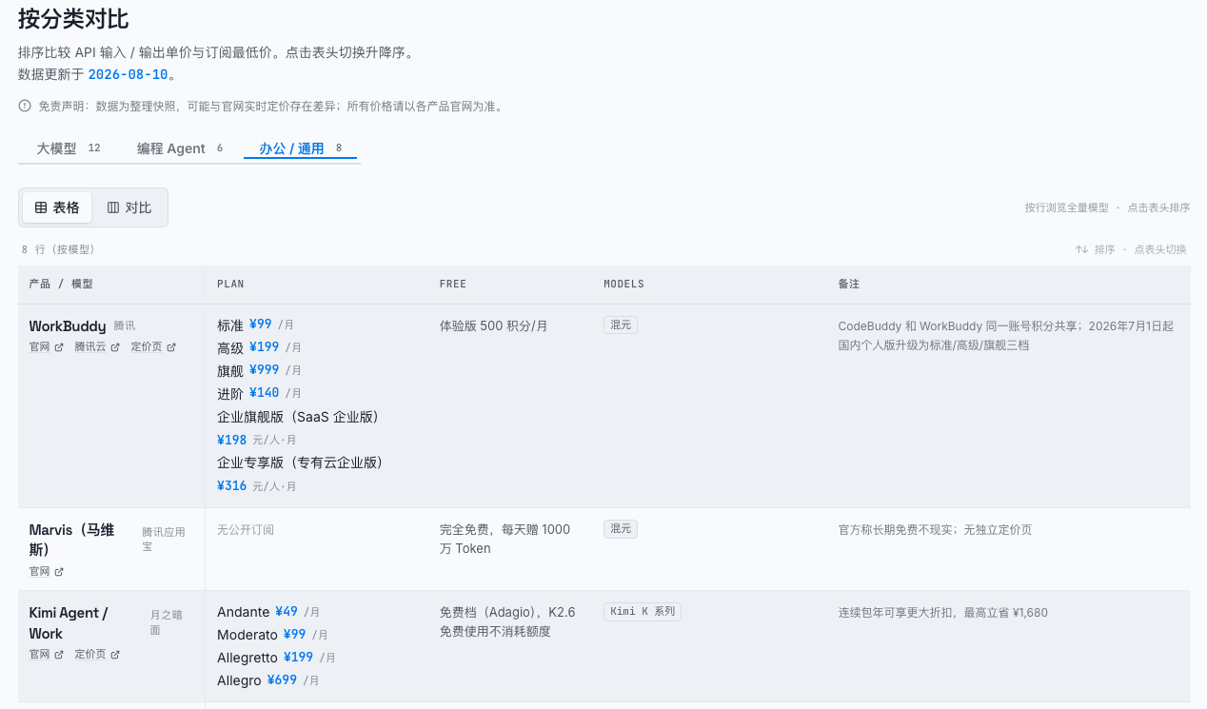
Task: Click the 混元 tag in WorkBuddy row
Action: click(x=621, y=325)
